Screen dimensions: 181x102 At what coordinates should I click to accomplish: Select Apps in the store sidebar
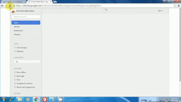[x=26, y=23]
